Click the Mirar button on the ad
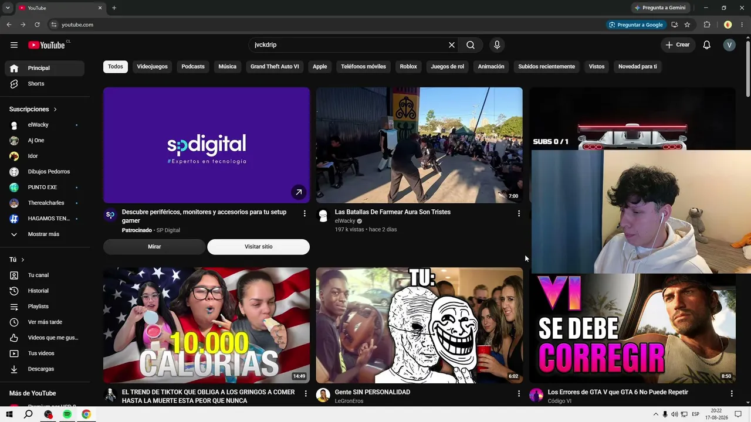This screenshot has width=751, height=422. click(154, 247)
